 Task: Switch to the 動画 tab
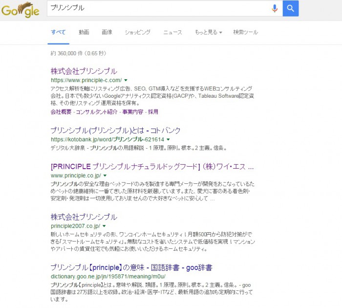[84, 32]
